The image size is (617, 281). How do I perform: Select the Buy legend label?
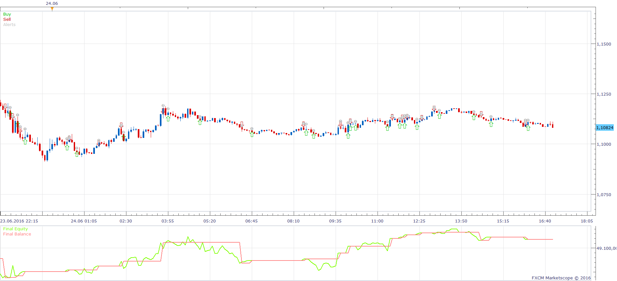[7, 14]
